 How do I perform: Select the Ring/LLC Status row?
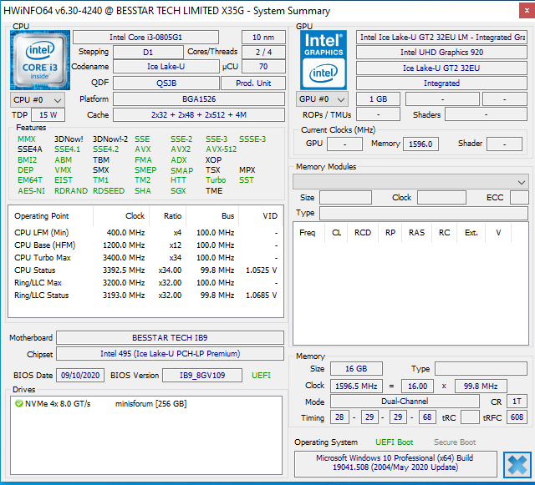145,296
